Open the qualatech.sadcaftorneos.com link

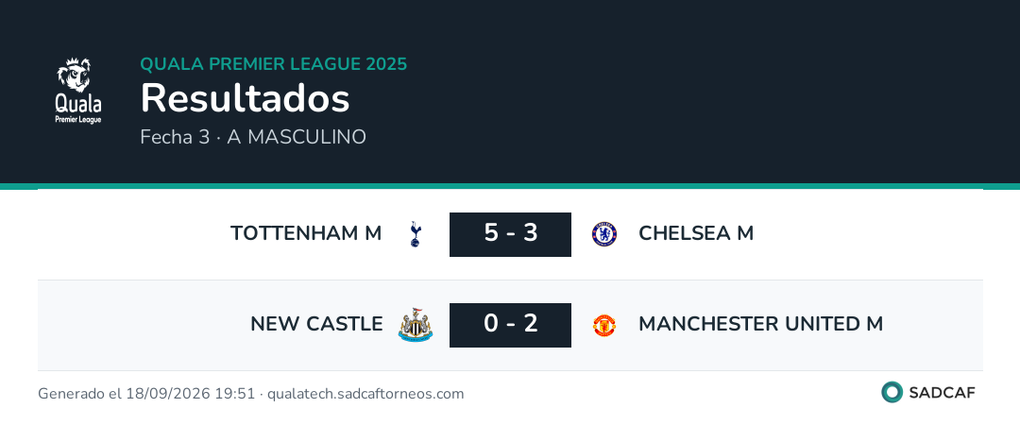pos(365,394)
